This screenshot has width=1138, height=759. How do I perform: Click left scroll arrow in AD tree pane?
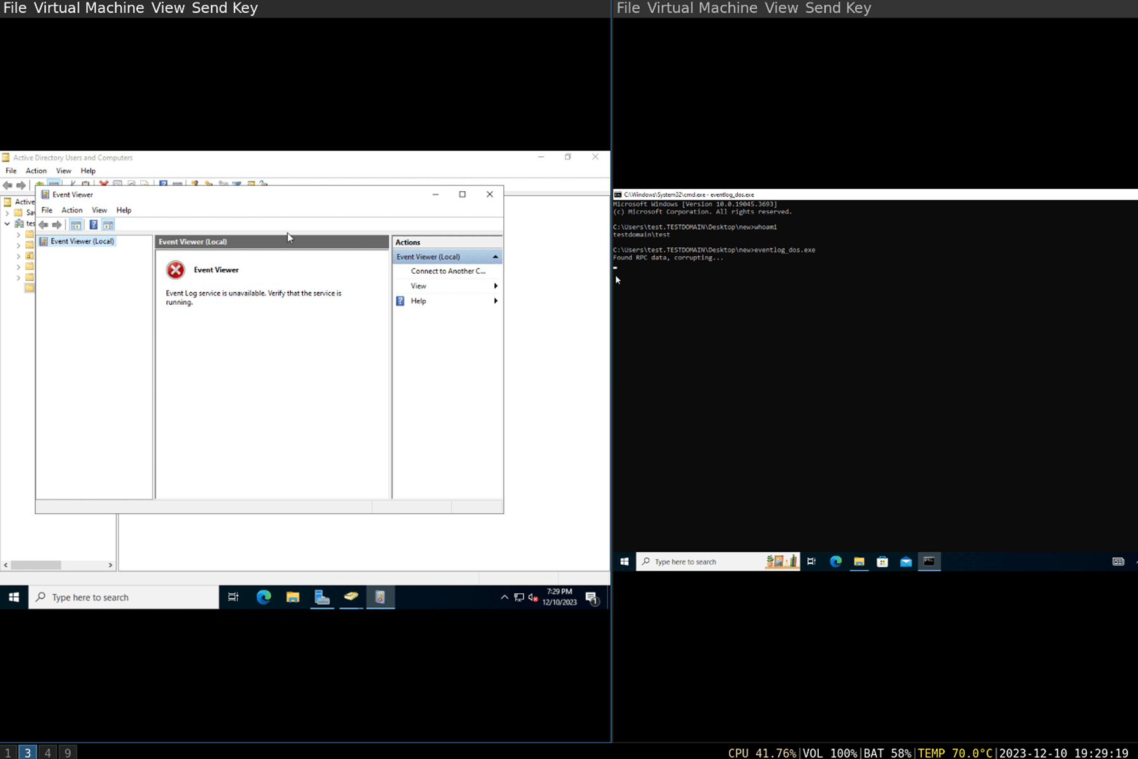click(x=6, y=565)
